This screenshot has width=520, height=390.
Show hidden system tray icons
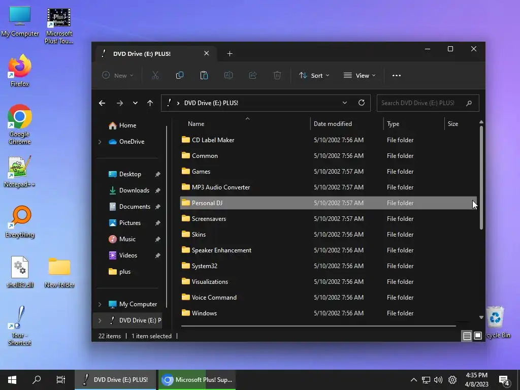(413, 380)
